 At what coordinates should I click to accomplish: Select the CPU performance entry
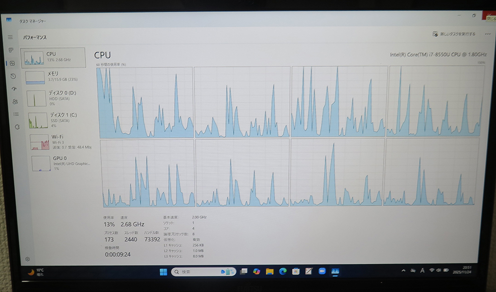coord(53,58)
